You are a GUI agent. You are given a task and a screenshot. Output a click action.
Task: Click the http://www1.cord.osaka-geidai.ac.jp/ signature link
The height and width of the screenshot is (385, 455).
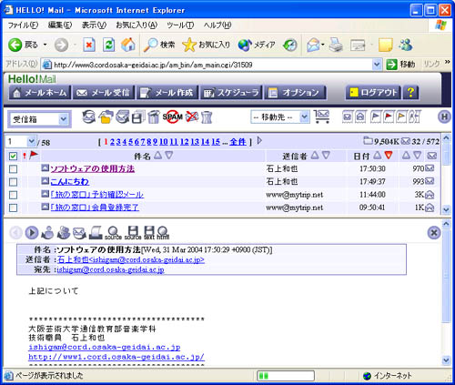[116, 357]
